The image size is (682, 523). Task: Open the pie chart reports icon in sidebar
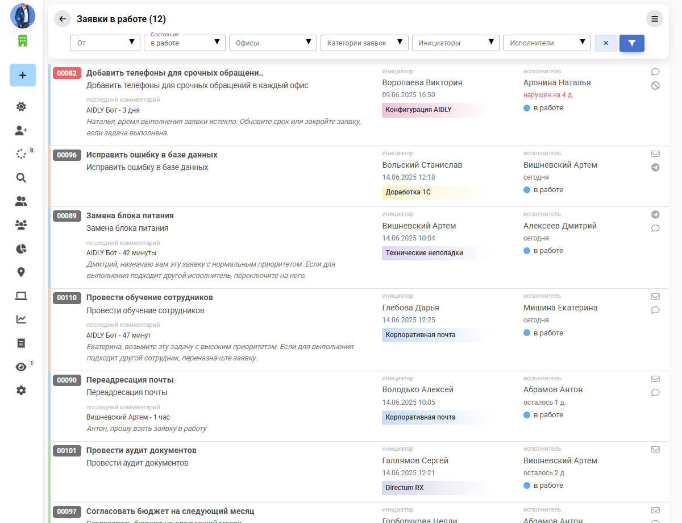[x=21, y=248]
